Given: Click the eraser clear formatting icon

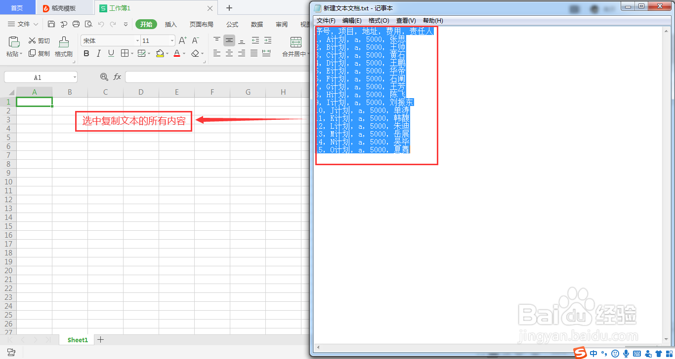Looking at the screenshot, I should tap(195, 53).
